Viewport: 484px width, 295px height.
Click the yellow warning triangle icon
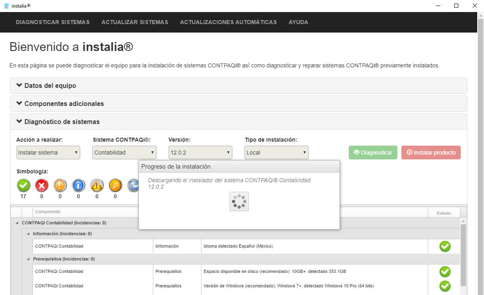[97, 185]
